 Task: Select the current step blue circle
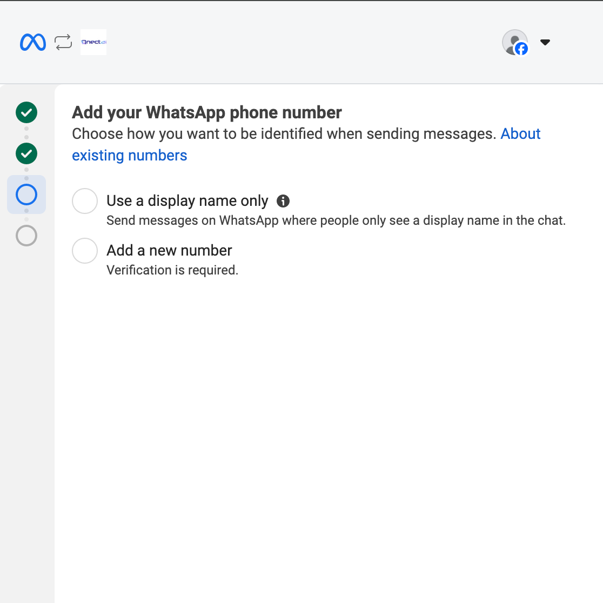26,194
